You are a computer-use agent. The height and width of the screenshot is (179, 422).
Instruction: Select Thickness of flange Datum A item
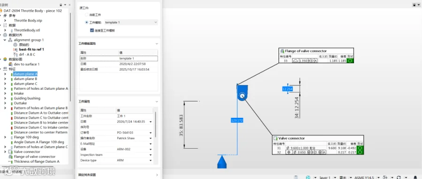click(37, 161)
